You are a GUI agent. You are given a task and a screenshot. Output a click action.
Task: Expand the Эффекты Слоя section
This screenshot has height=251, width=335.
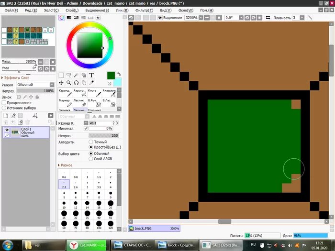[15, 77]
